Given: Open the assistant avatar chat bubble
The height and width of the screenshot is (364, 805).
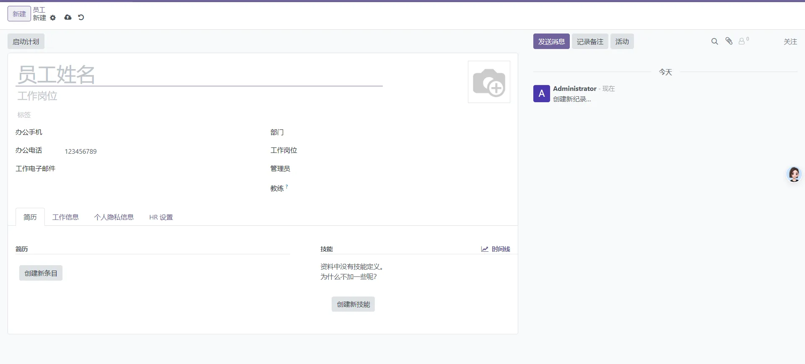Looking at the screenshot, I should tap(794, 174).
